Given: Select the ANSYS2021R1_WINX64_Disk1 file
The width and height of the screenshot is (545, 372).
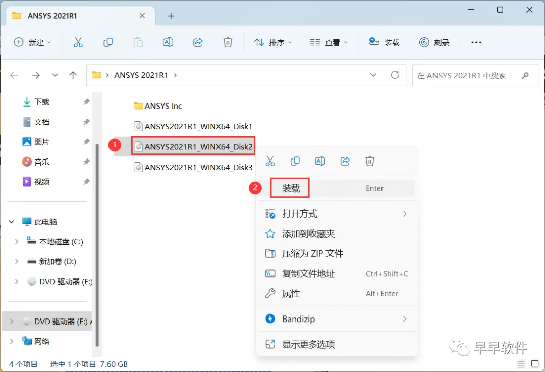Looking at the screenshot, I should 193,126.
